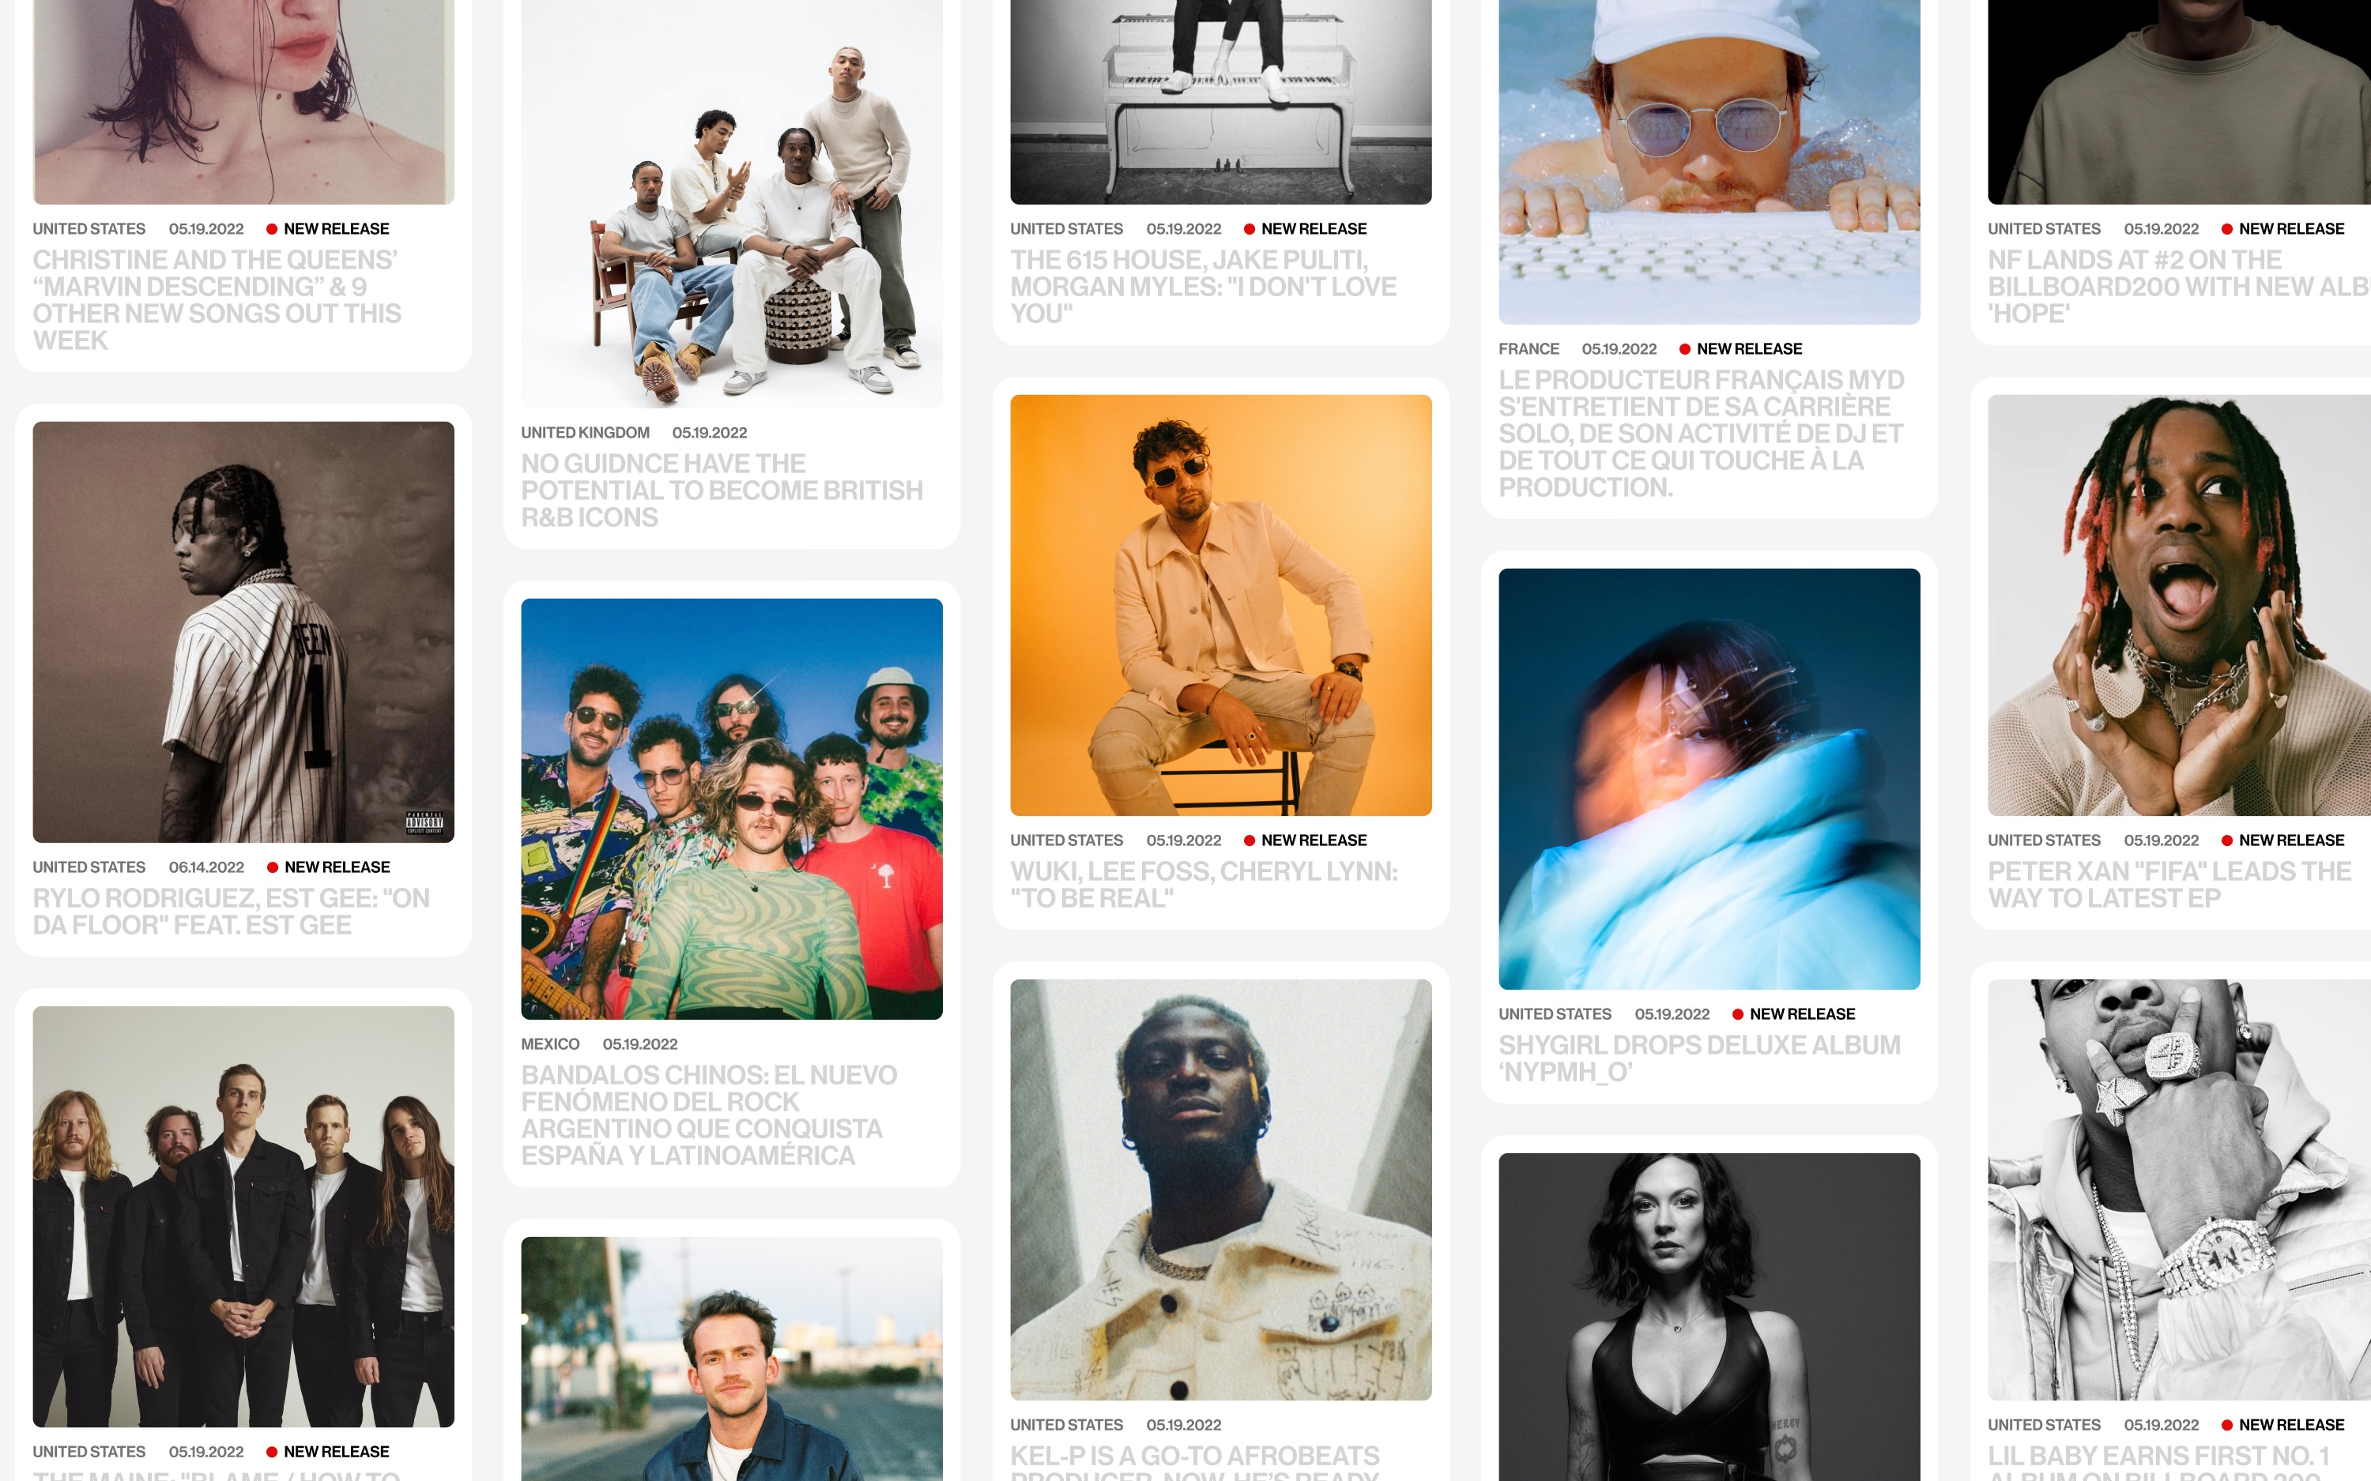This screenshot has width=2371, height=1481.
Task: Open the NF Billboard 200 'HOPE' headline
Action: point(2179,286)
